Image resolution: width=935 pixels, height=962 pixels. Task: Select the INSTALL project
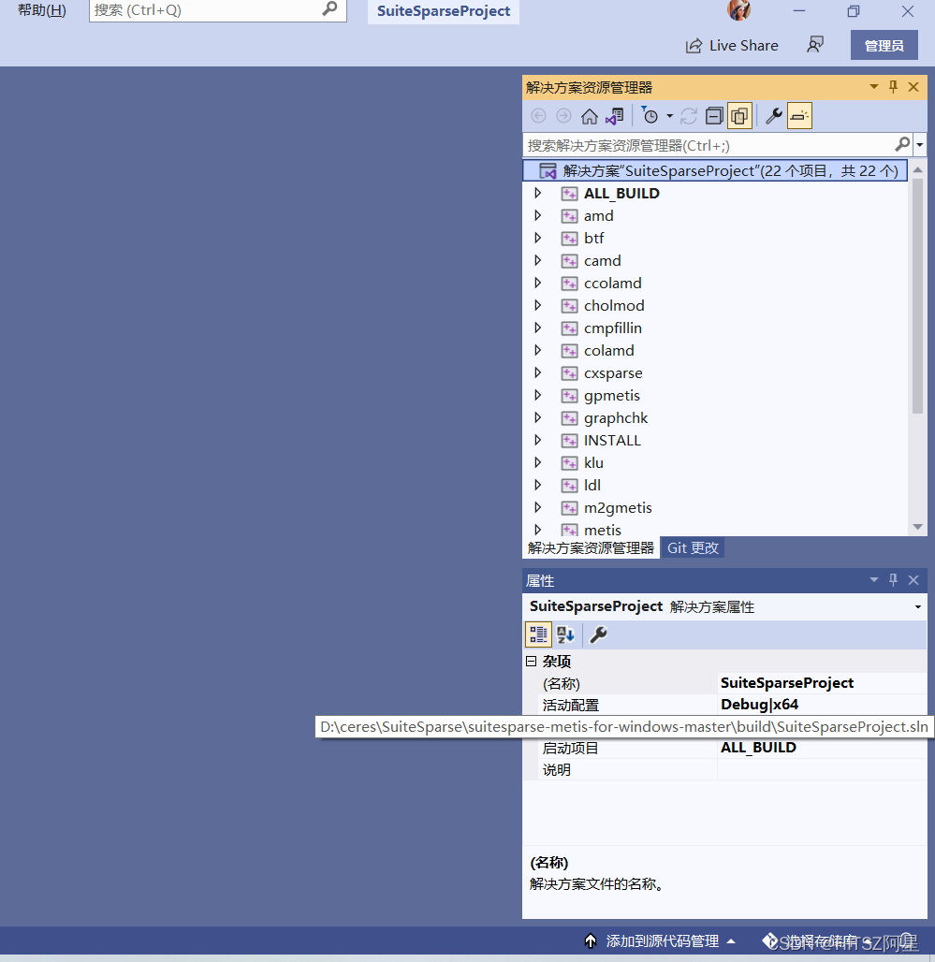click(612, 441)
